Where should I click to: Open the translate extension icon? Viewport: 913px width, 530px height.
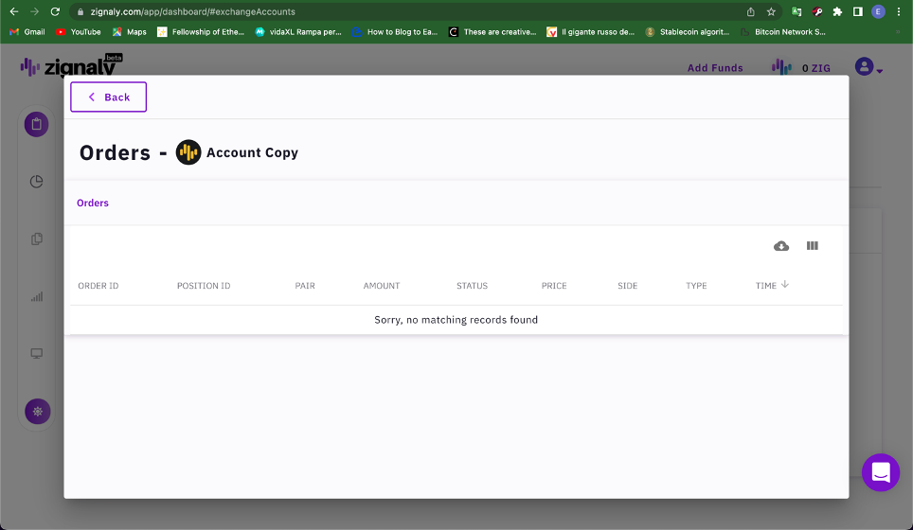tap(797, 11)
